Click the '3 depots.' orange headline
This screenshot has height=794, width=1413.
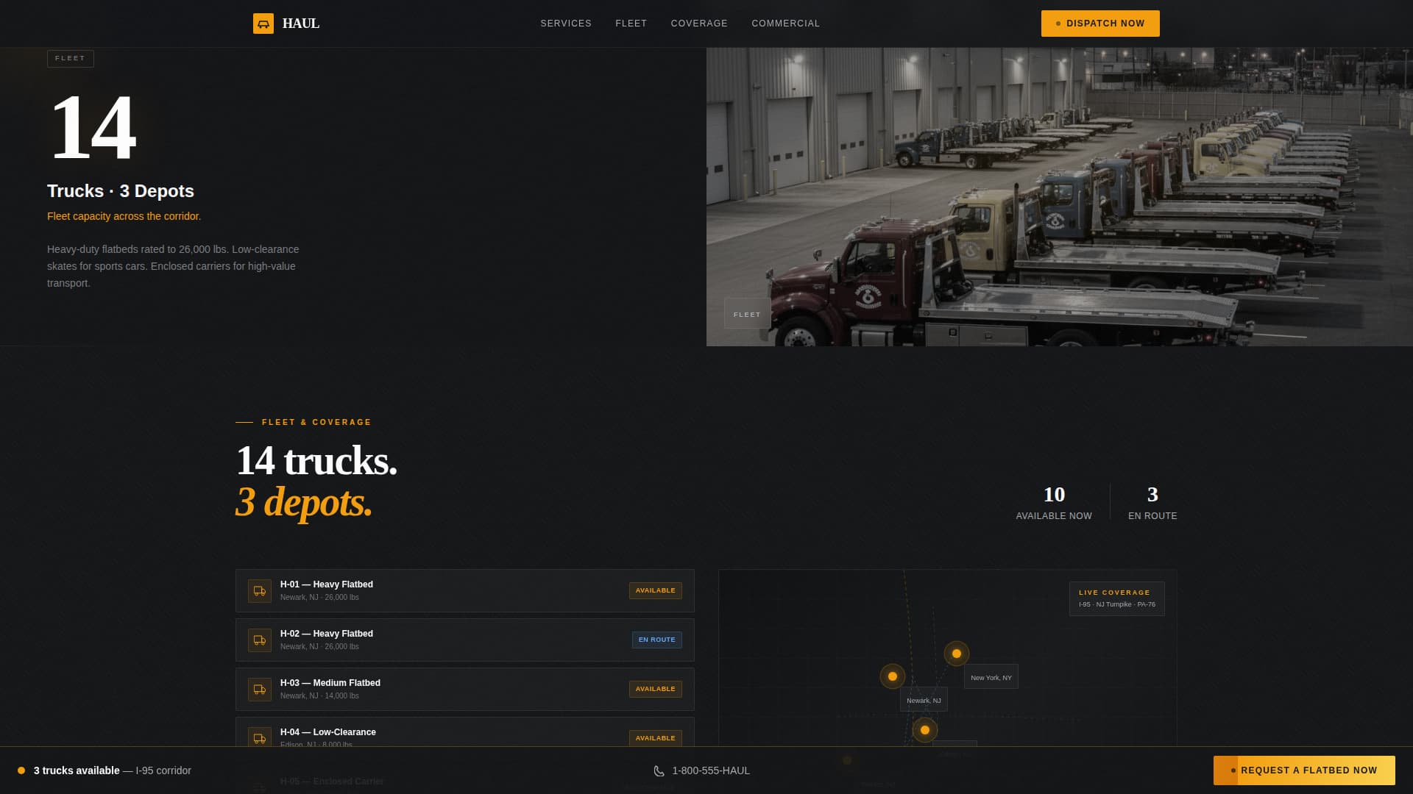[x=304, y=502]
